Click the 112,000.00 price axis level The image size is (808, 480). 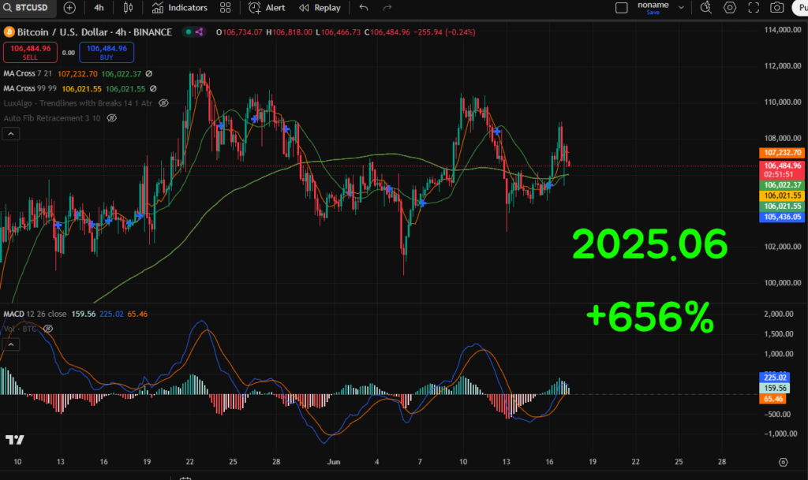click(x=783, y=65)
